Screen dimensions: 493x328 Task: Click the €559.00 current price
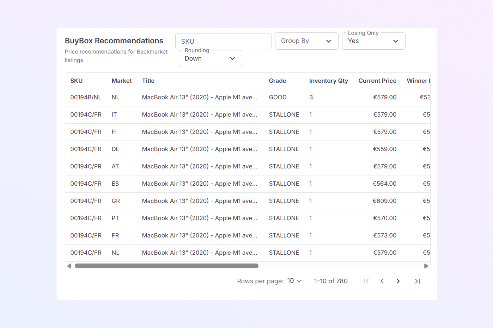click(385, 149)
